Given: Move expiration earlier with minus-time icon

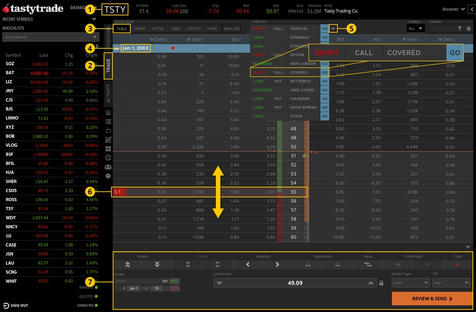Looking at the screenshot, I should click(308, 264).
